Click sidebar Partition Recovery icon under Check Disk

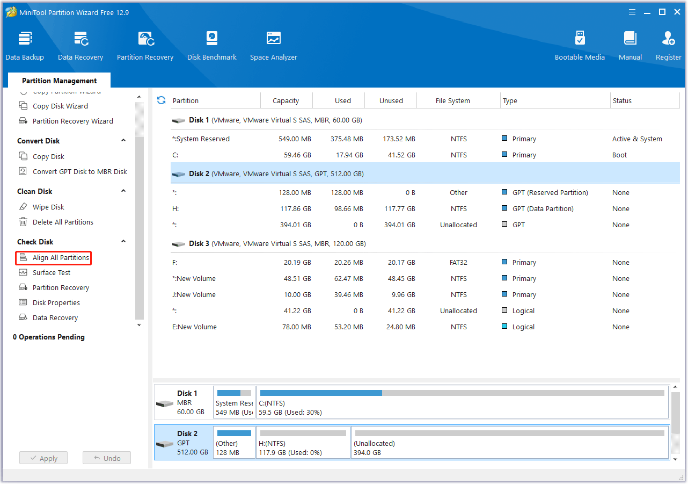point(23,287)
